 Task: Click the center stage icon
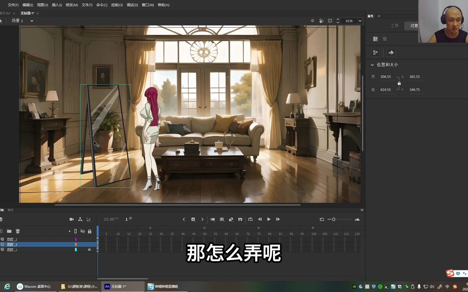pos(312,21)
